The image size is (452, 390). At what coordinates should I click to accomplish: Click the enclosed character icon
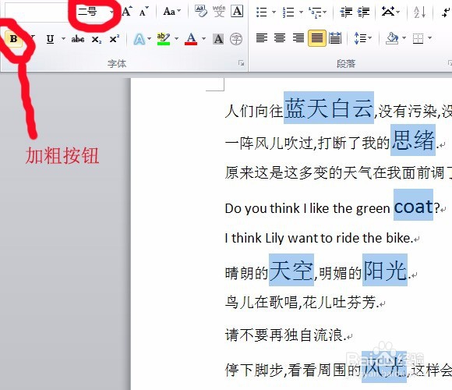(x=236, y=39)
